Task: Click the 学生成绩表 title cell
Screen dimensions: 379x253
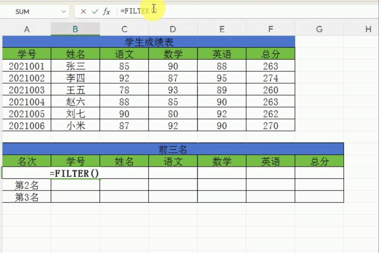Action: coord(149,42)
